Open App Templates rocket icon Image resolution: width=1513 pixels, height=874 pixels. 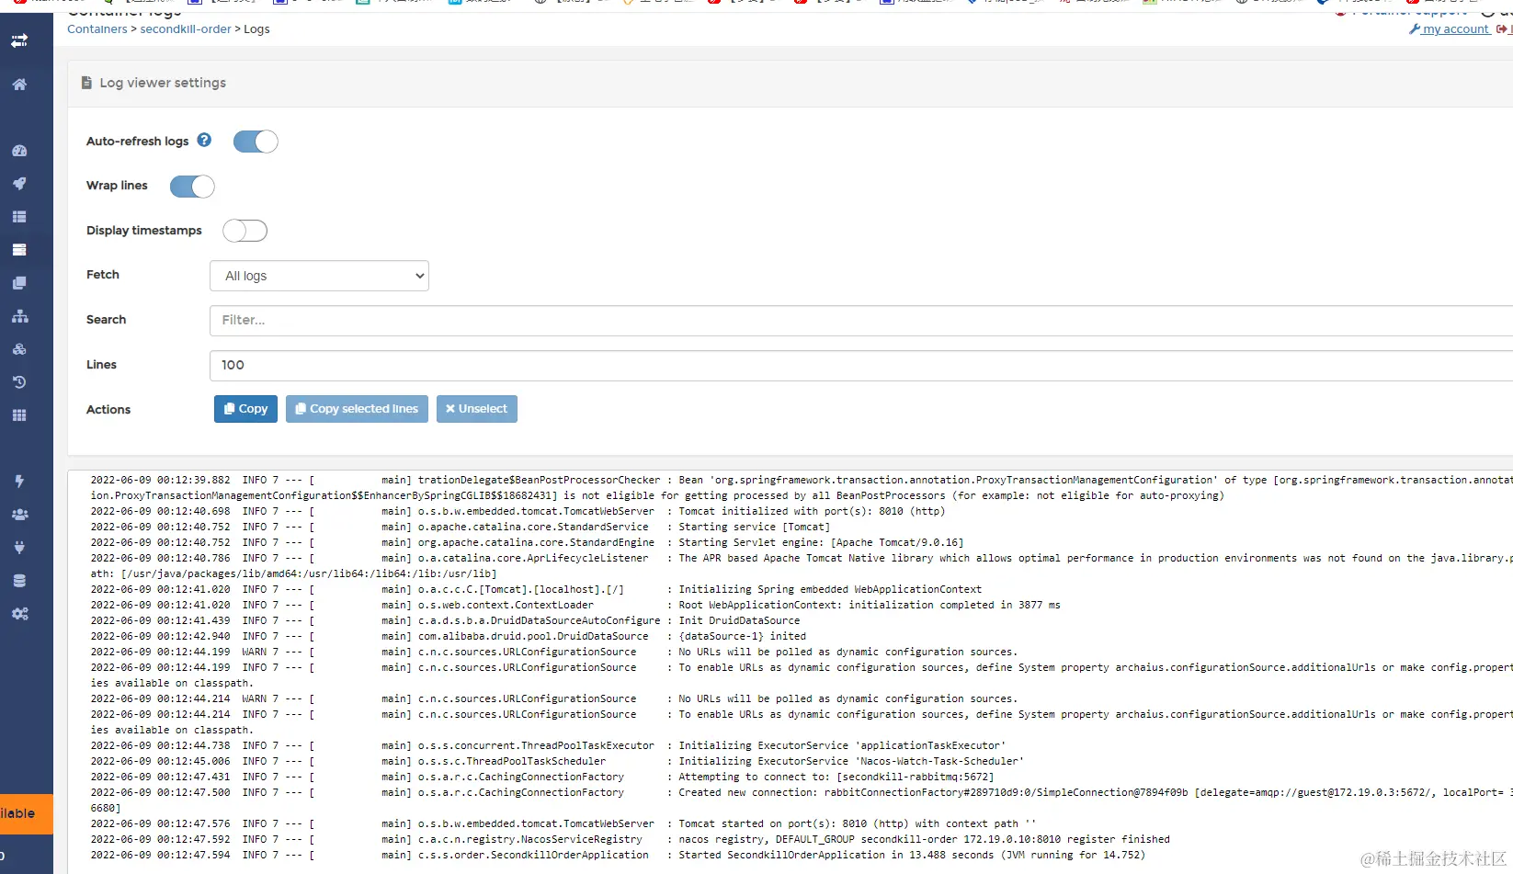(x=19, y=184)
